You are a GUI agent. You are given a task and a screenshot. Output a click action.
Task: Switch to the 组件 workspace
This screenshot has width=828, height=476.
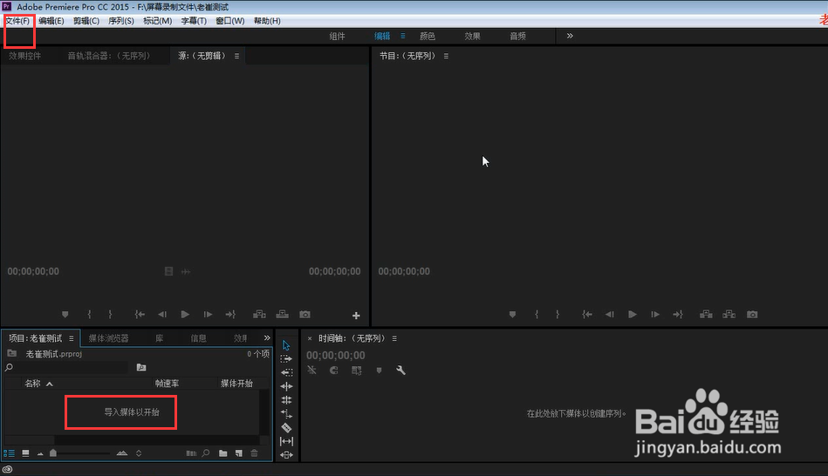337,36
